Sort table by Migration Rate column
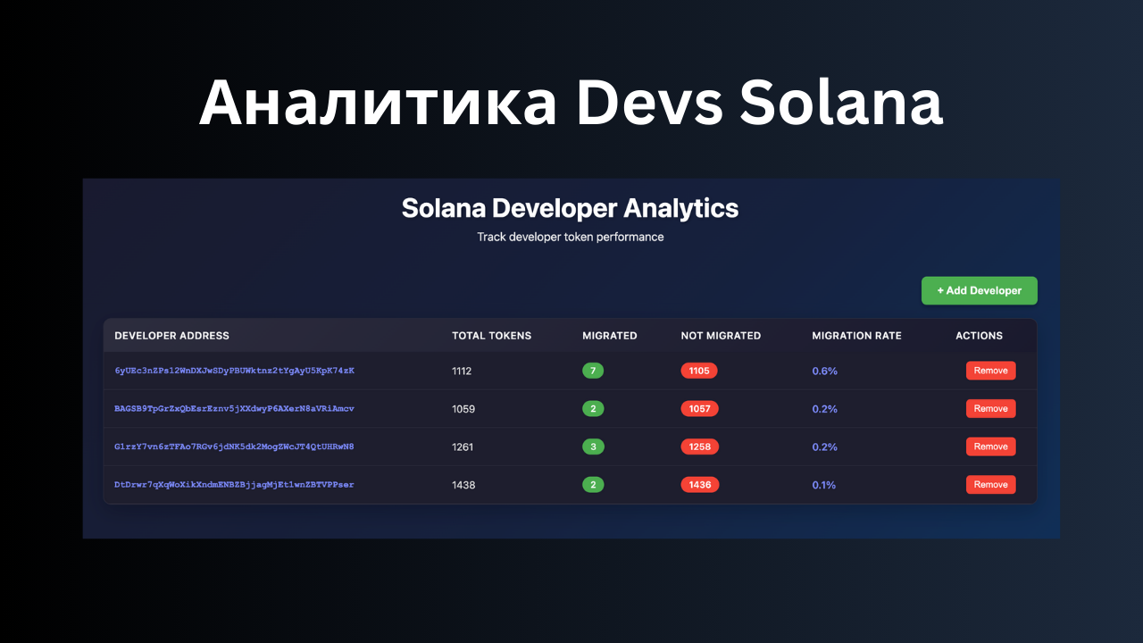Image resolution: width=1143 pixels, height=643 pixels. [x=856, y=336]
